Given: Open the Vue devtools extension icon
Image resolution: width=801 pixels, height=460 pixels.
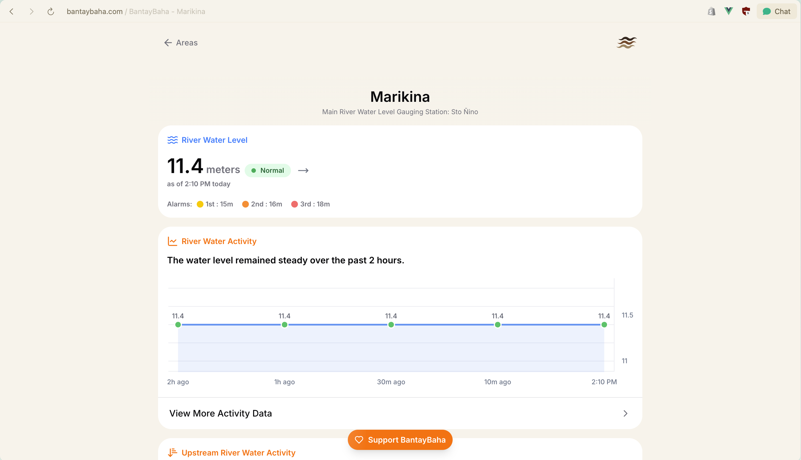Looking at the screenshot, I should click(728, 12).
